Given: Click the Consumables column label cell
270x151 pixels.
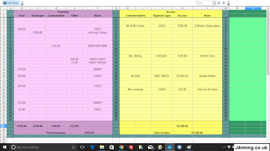Looking at the screenshot, I should click(56, 16).
